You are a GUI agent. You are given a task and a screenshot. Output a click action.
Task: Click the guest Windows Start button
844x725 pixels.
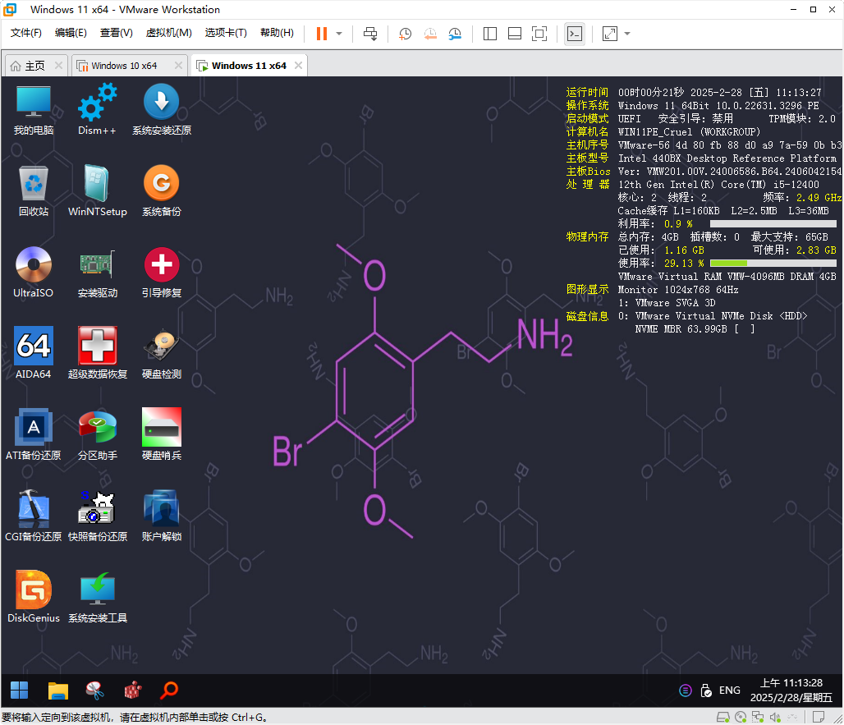click(x=18, y=690)
